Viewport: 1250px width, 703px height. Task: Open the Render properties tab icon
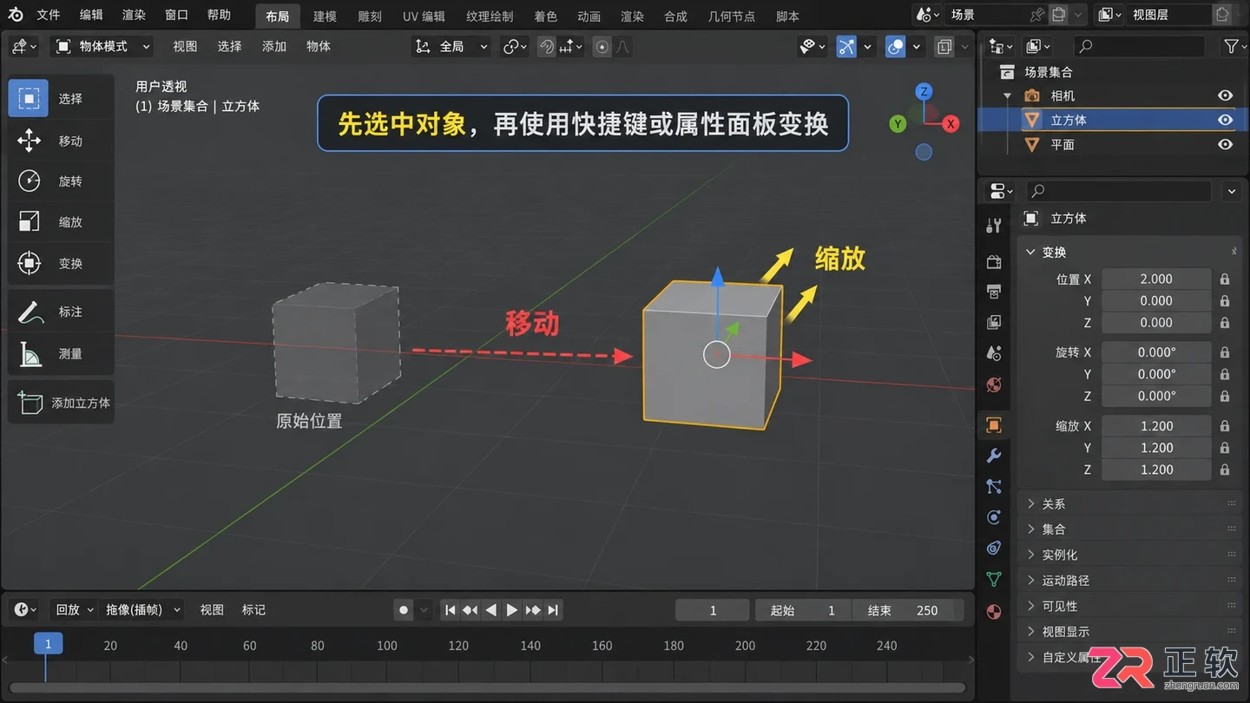pyautogui.click(x=994, y=261)
